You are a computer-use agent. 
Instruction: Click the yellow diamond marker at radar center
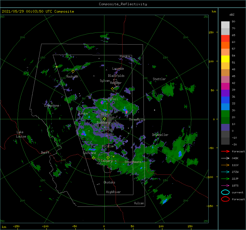pos(104,119)
